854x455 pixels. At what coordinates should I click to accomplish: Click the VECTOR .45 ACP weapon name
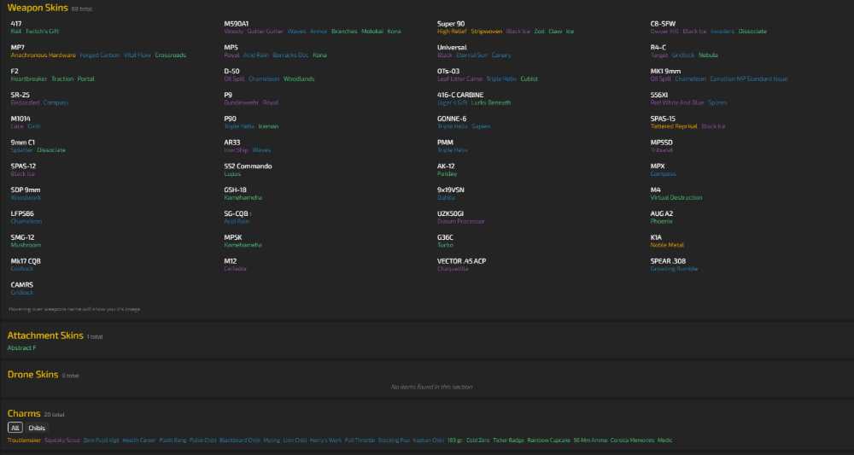click(462, 261)
